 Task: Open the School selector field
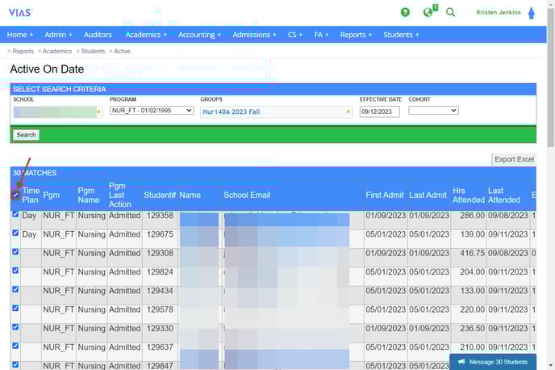58,112
